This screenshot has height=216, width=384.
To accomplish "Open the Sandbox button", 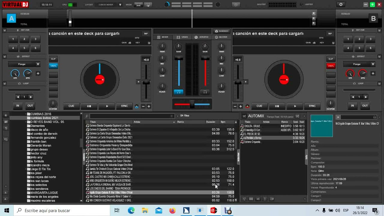I will coord(222,31).
